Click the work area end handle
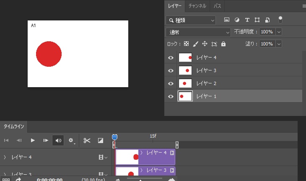Viewport: 306px width, 181px height. coord(177,145)
